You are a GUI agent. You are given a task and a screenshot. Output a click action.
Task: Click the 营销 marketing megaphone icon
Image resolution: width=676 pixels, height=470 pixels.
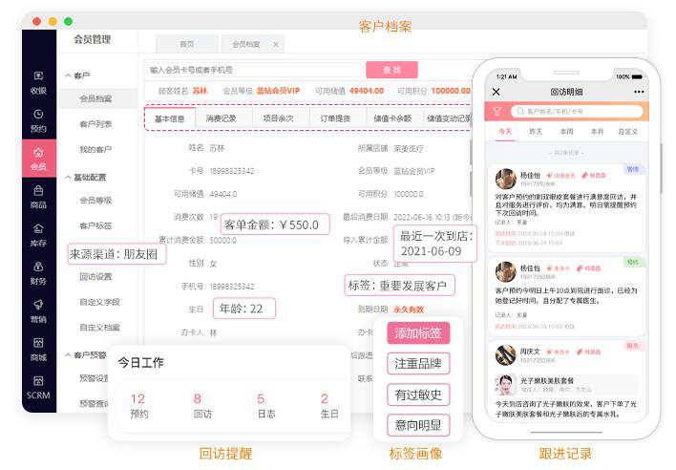coord(38,310)
